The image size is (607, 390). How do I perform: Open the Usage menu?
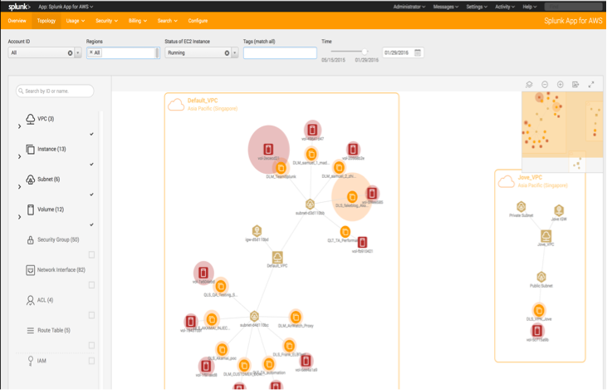pos(75,21)
